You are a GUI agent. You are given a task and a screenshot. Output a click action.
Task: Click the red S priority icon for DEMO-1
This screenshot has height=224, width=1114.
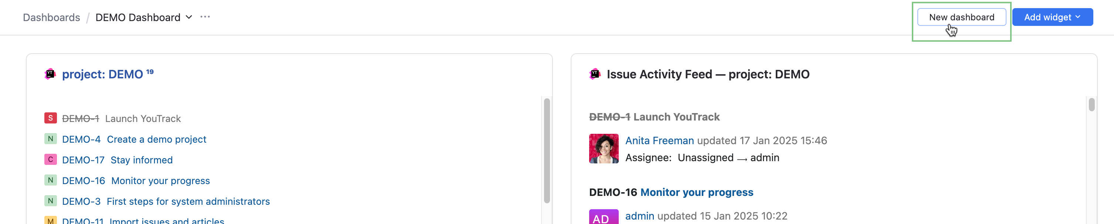click(51, 118)
